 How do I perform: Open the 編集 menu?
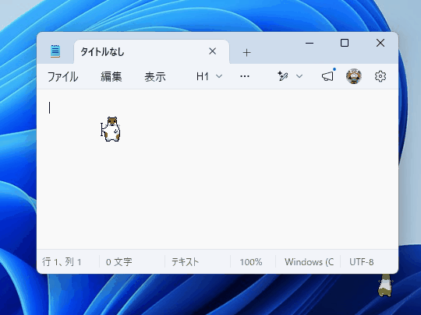[111, 76]
